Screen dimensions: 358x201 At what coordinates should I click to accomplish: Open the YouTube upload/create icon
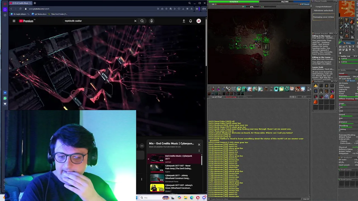click(184, 21)
